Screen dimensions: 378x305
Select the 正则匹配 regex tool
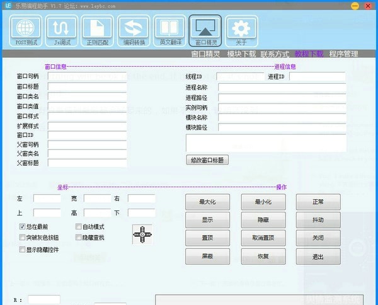pos(98,32)
